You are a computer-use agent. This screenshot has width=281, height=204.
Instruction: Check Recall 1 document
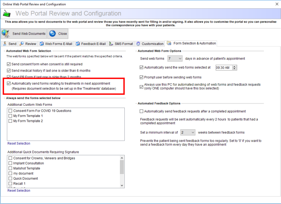pyautogui.click(x=10, y=183)
